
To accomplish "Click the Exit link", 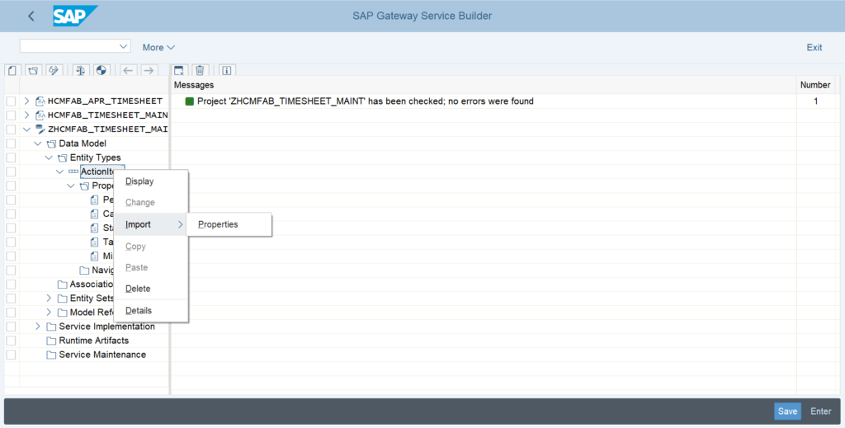I will (x=814, y=47).
